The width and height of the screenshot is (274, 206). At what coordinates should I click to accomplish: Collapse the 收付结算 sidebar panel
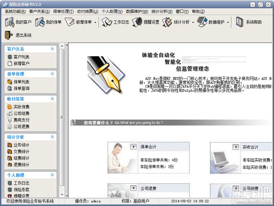(x=52, y=99)
